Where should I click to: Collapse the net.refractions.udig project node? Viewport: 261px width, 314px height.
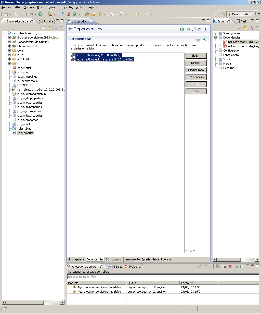(x=5, y=33)
